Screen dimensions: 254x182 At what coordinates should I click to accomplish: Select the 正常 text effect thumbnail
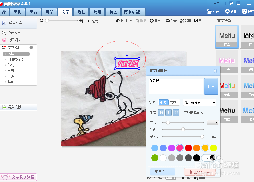pyautogui.click(x=227, y=37)
